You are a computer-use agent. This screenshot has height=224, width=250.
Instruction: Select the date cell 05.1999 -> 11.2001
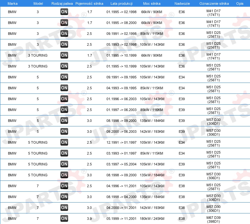(x=121, y=219)
